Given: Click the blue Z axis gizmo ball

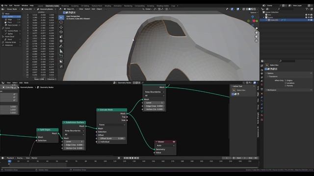Looking at the screenshot, I should tap(253, 17).
